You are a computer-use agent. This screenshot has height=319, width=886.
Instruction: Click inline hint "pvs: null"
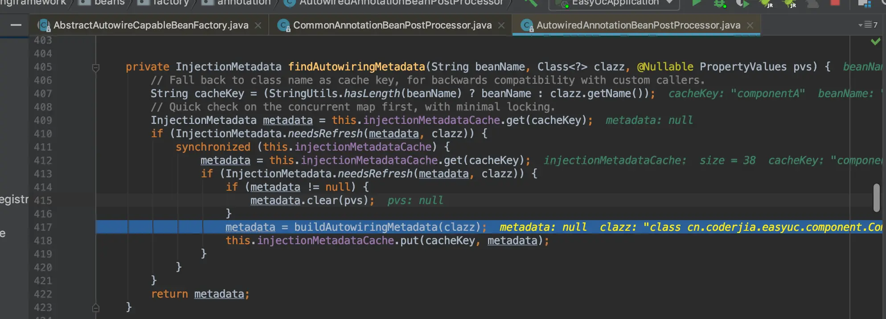click(x=415, y=200)
